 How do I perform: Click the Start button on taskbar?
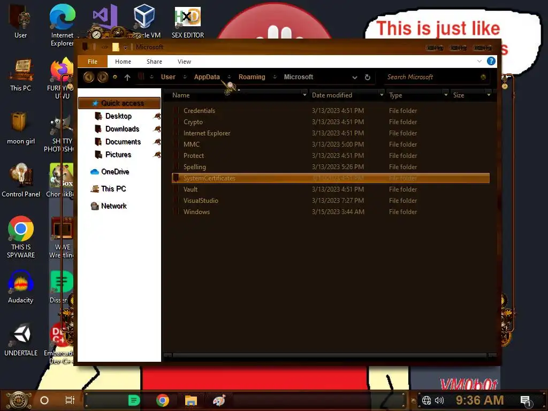[19, 400]
